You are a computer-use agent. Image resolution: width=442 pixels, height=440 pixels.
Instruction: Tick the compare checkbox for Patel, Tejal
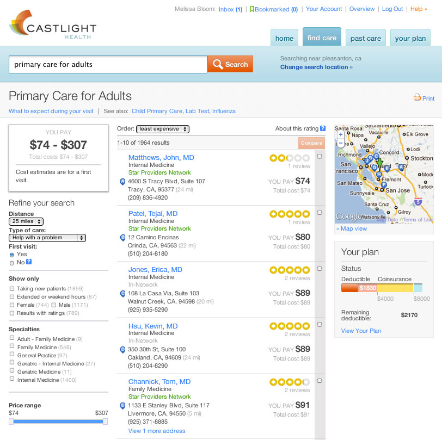coord(320,213)
